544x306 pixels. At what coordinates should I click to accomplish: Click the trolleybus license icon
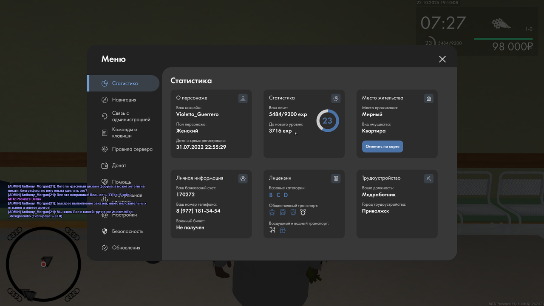pyautogui.click(x=272, y=212)
